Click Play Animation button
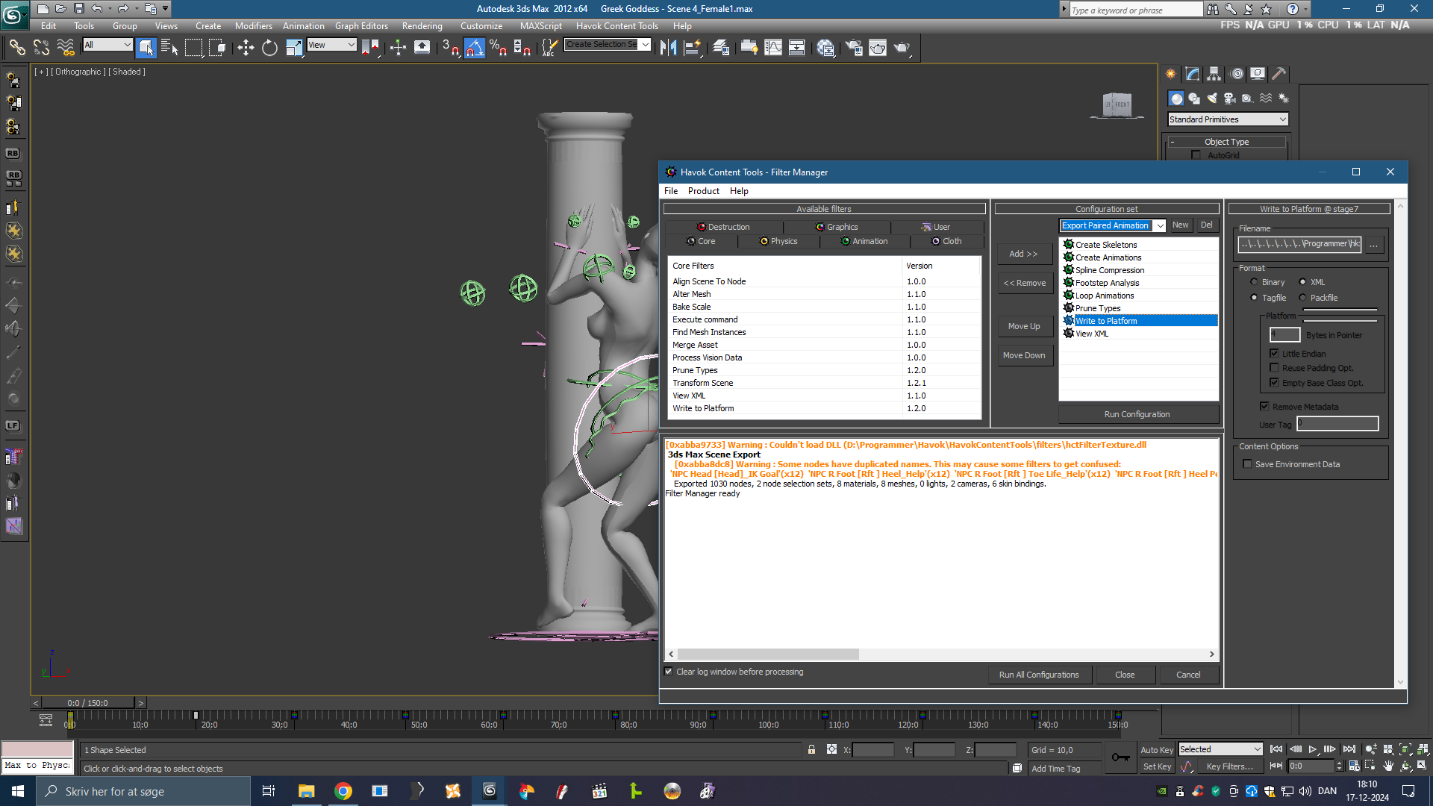 click(x=1312, y=749)
